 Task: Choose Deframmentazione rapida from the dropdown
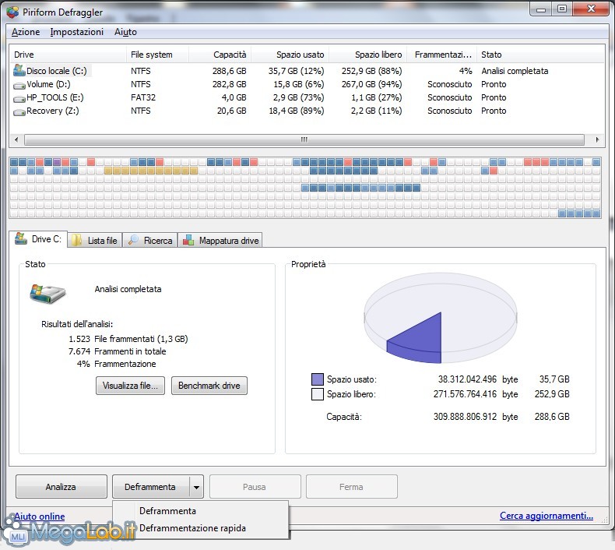[x=192, y=528]
